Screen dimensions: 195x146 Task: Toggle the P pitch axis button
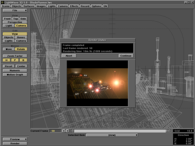(x=15, y=60)
